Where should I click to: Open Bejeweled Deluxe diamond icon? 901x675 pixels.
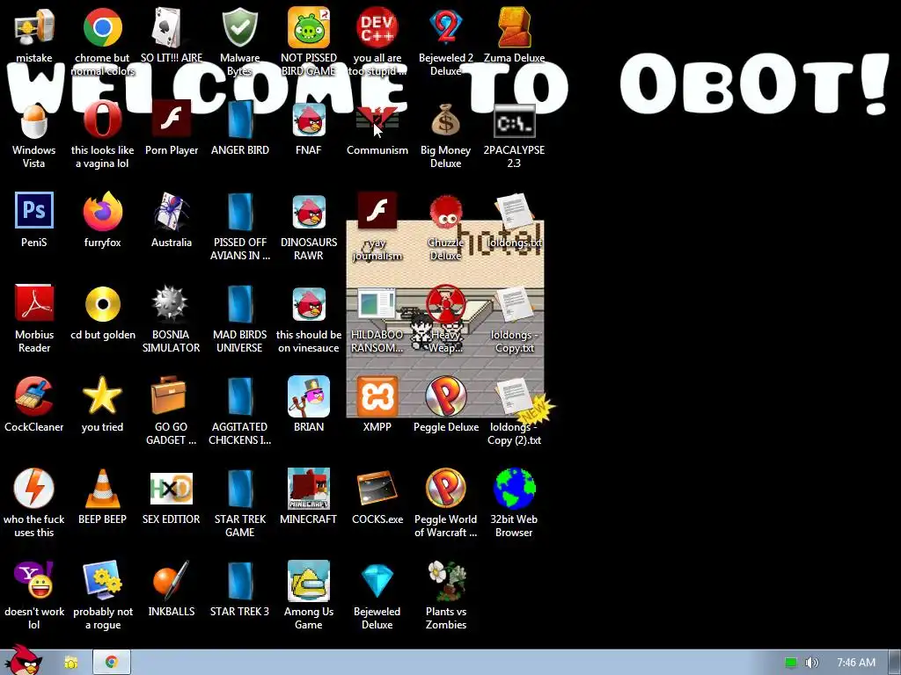(x=377, y=580)
